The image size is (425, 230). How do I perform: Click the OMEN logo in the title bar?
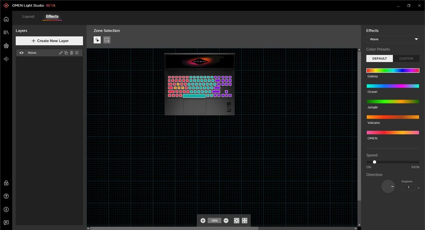[6, 5]
